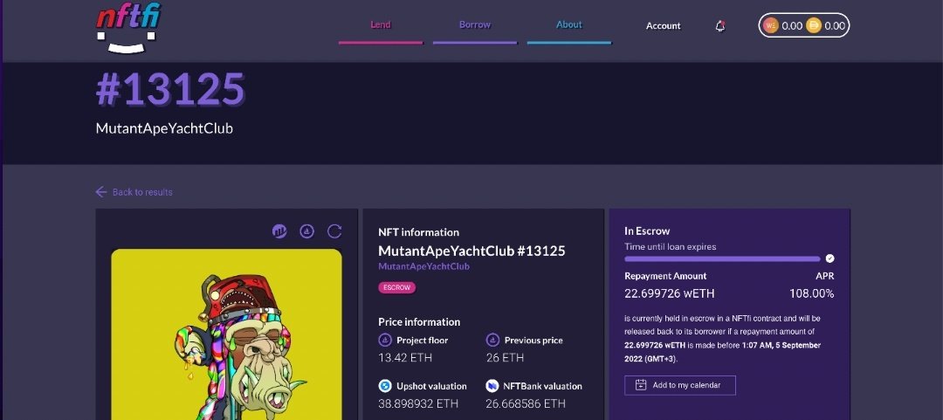Open MutantApeYachtClub collection link
The width and height of the screenshot is (943, 420).
424,266
